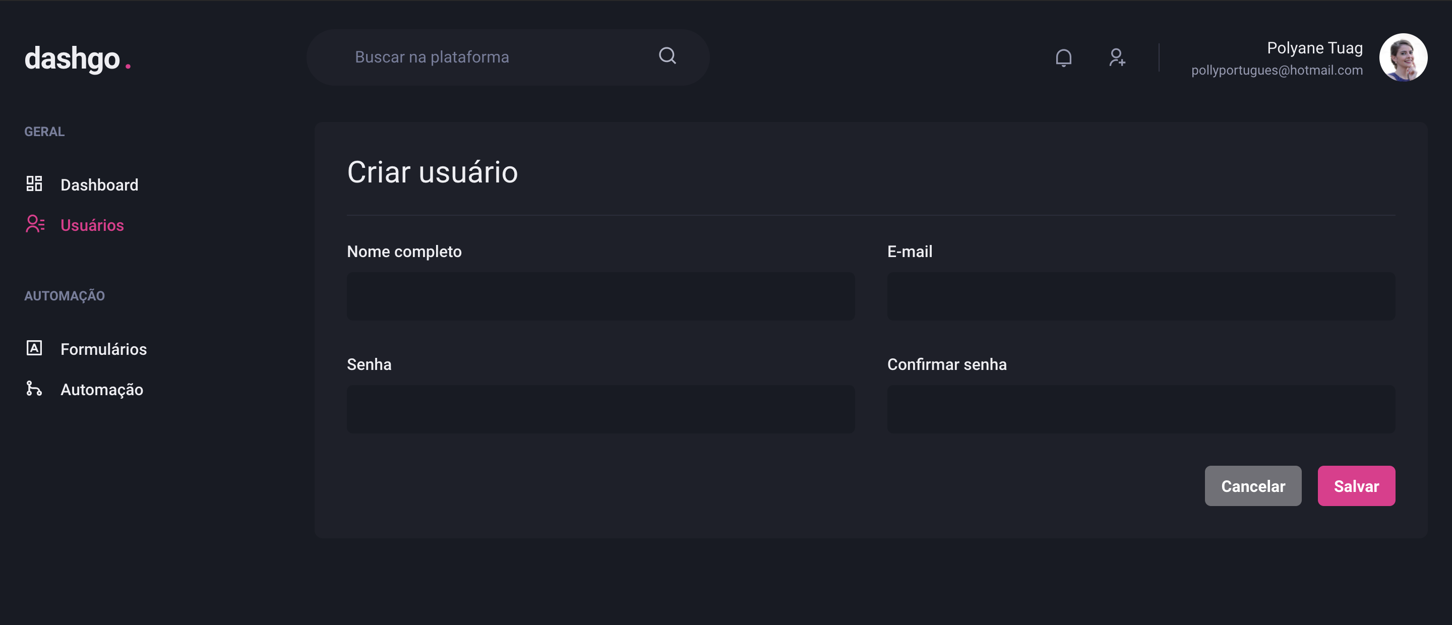Click the Dashboard grid icon
This screenshot has height=625, width=1452.
pos(34,184)
